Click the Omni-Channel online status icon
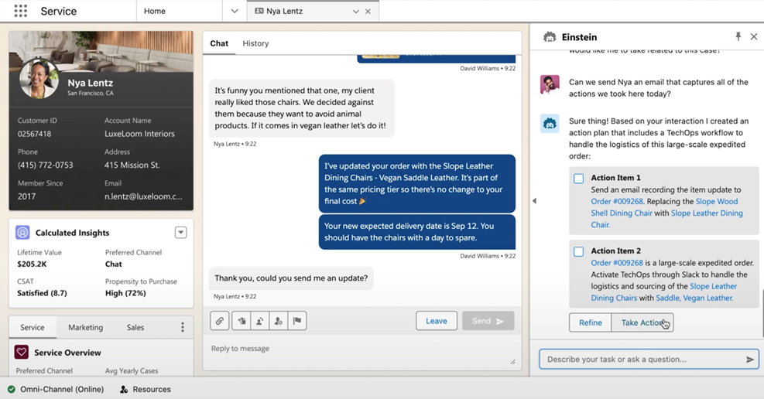 11,389
